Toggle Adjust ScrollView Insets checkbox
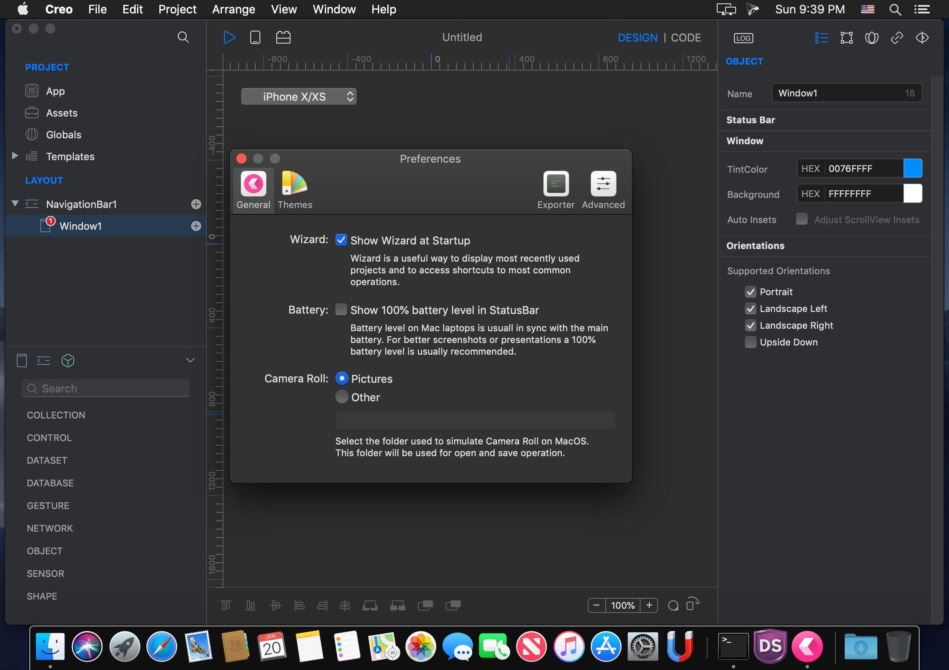 [x=801, y=219]
